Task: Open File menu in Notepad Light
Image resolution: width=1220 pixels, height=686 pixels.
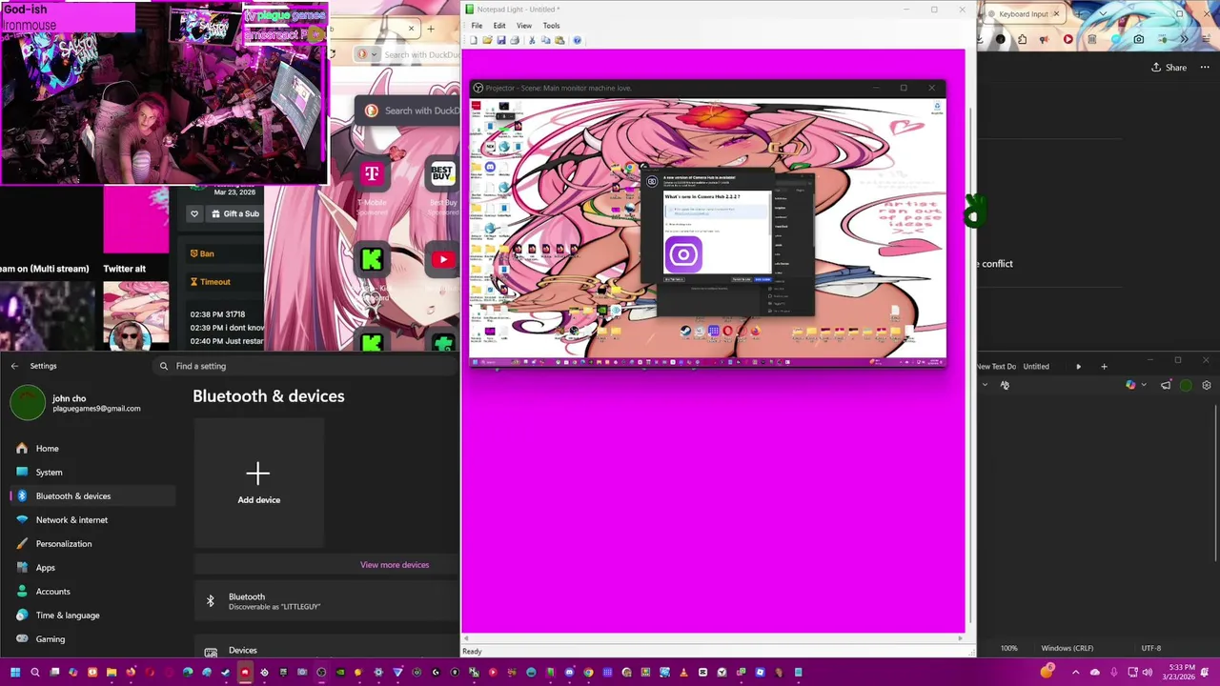Action: (x=477, y=26)
